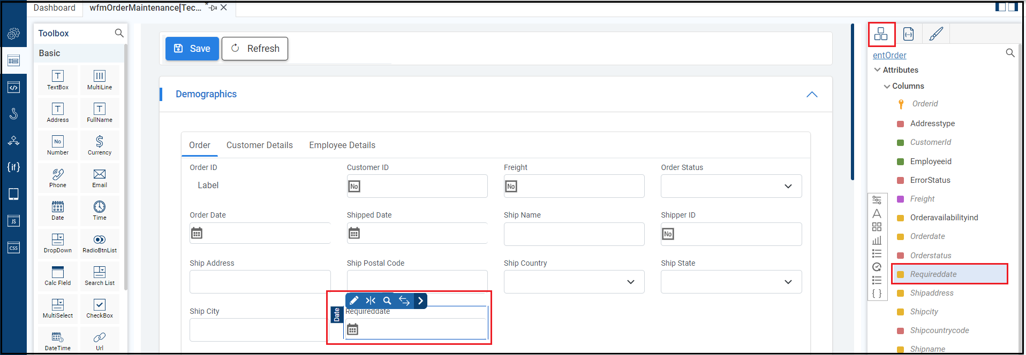The width and height of the screenshot is (1026, 355).
Task: Open the hook icon in left sidebar
Action: point(13,113)
